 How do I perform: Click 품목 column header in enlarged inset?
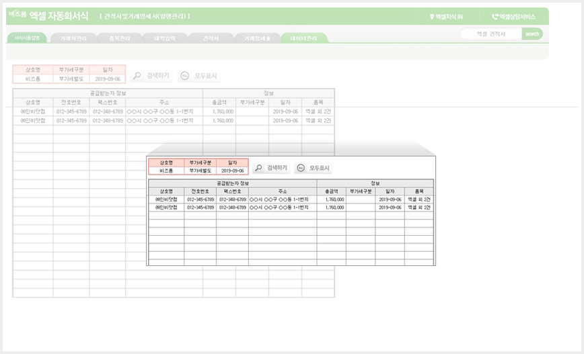point(419,191)
